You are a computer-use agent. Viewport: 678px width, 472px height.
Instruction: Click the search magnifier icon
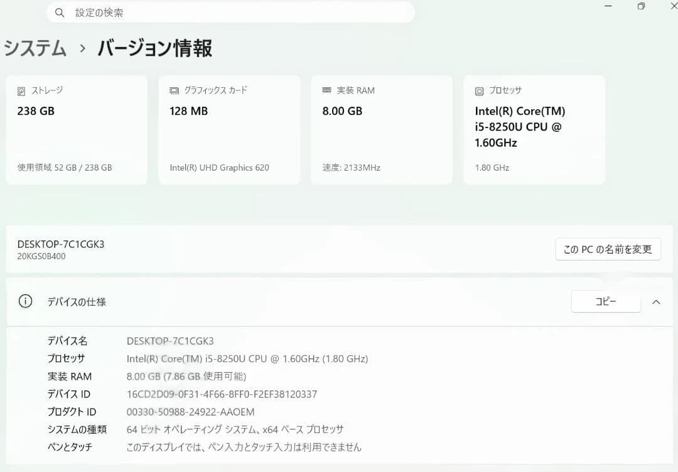(59, 12)
